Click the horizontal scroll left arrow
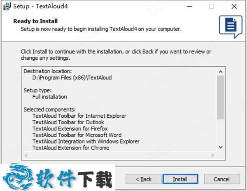This screenshot has width=247, height=191. [26, 156]
